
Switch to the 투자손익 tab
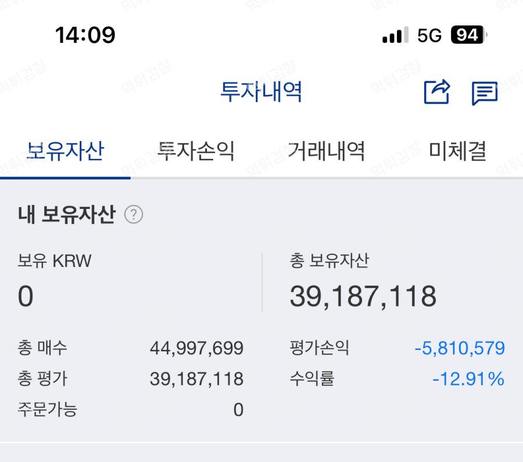point(196,151)
